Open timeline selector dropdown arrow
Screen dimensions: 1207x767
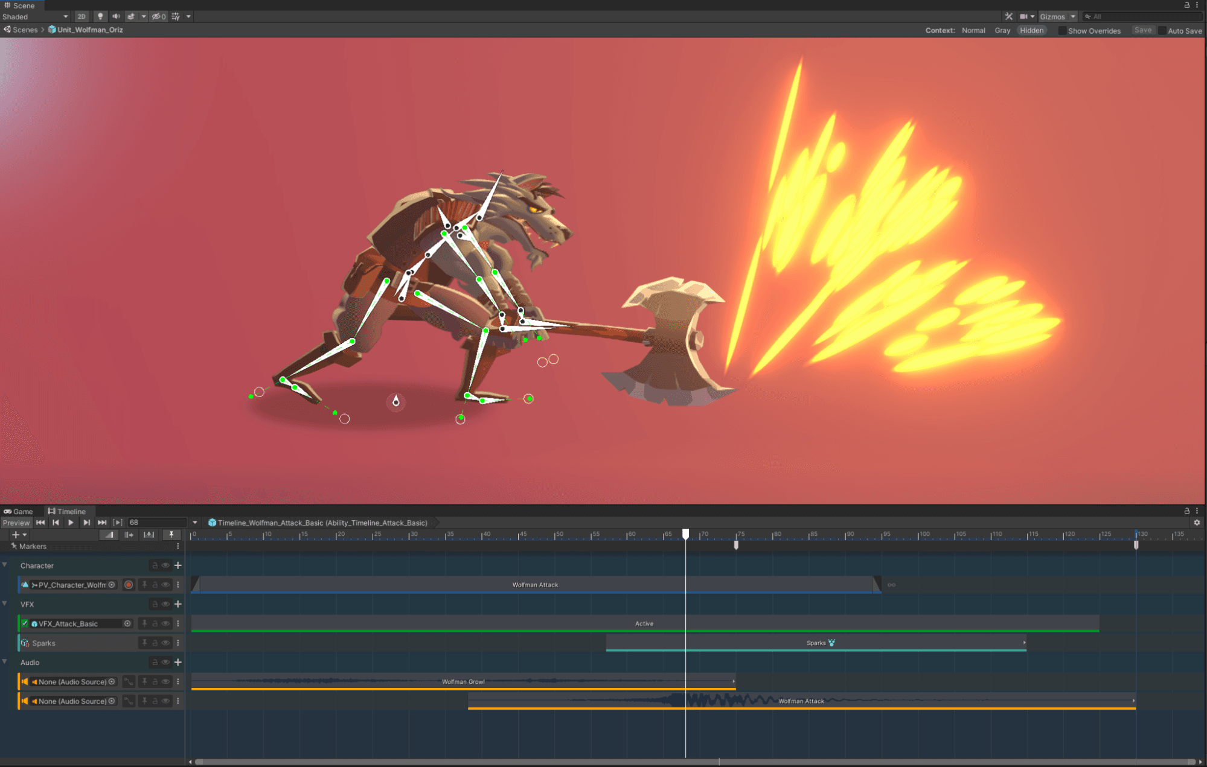[194, 523]
